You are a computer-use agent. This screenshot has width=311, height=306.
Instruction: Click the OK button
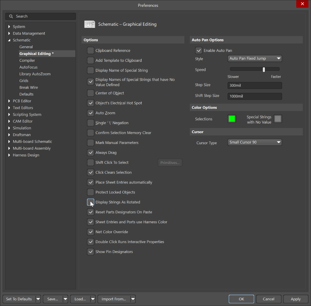241,299
